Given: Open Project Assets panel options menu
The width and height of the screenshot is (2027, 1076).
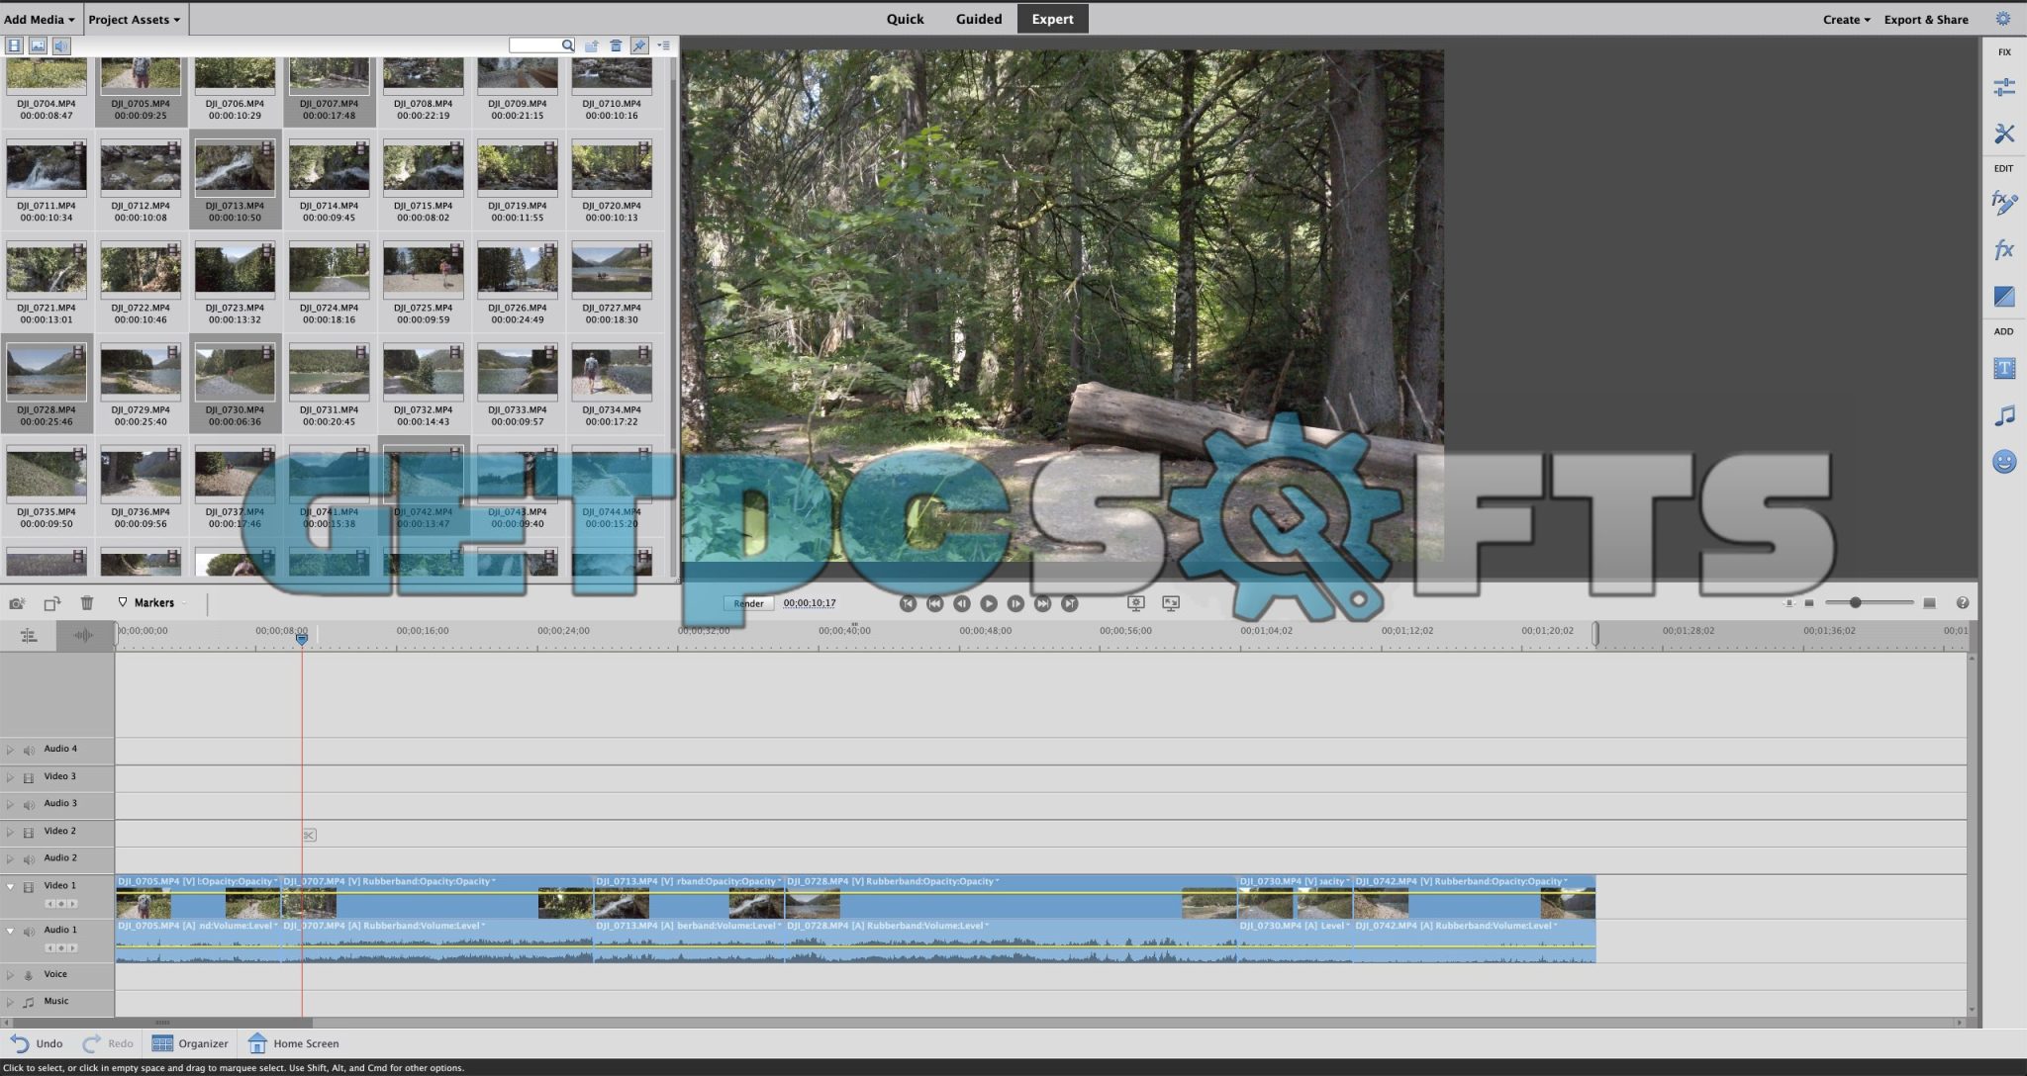Looking at the screenshot, I should click(664, 45).
